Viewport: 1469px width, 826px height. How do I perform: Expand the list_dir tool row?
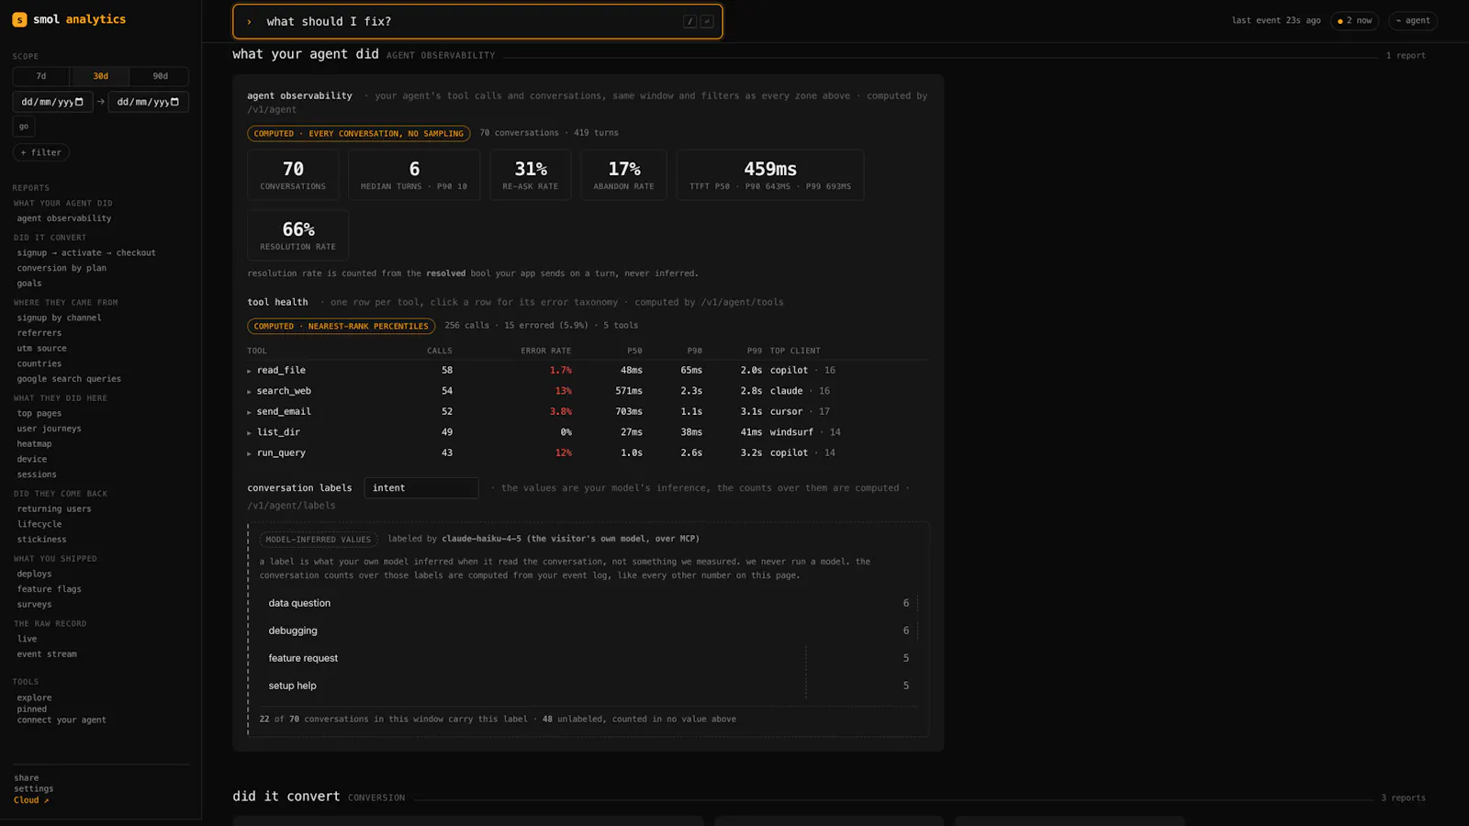tap(588, 432)
